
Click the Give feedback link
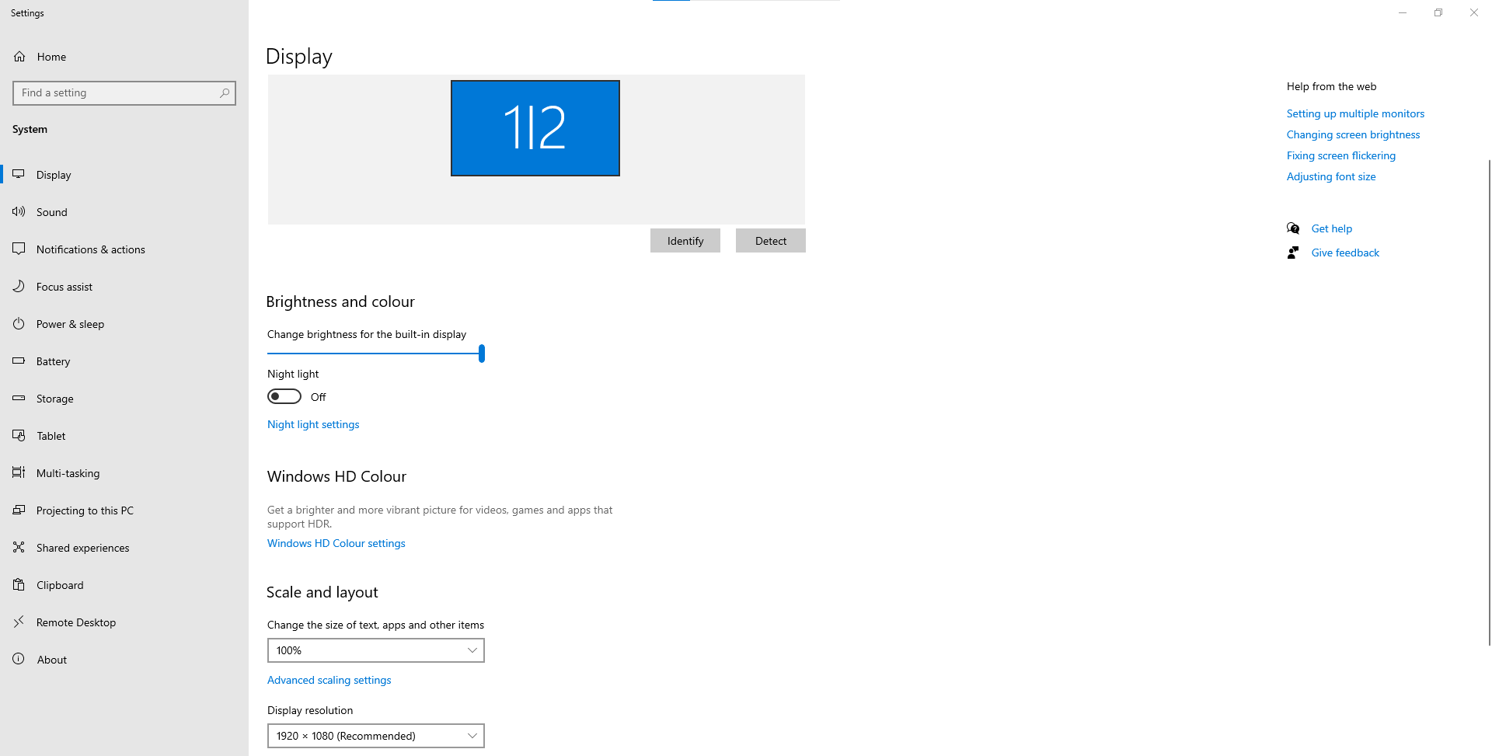1345,253
